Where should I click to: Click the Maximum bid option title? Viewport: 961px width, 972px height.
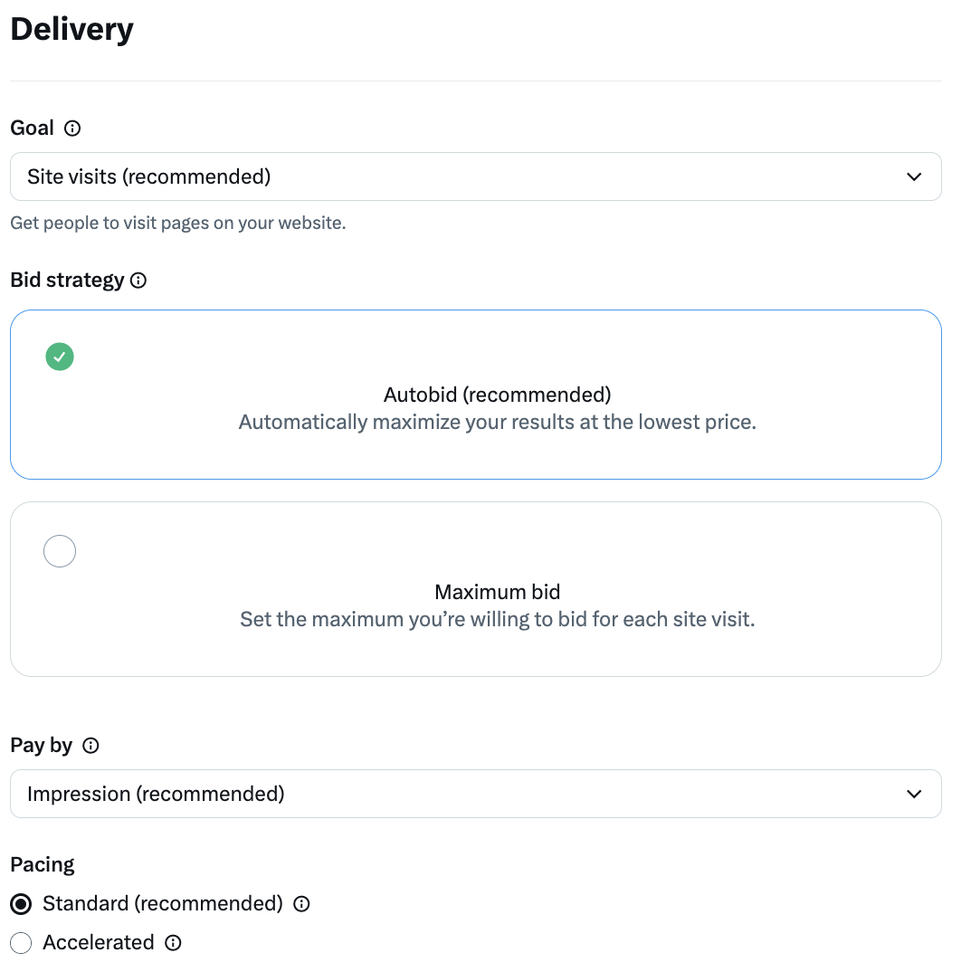click(x=497, y=592)
